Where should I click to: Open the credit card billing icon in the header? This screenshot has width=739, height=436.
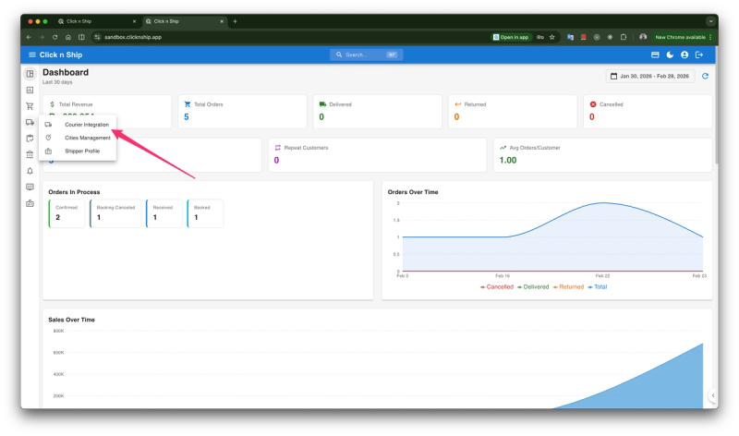pos(655,54)
